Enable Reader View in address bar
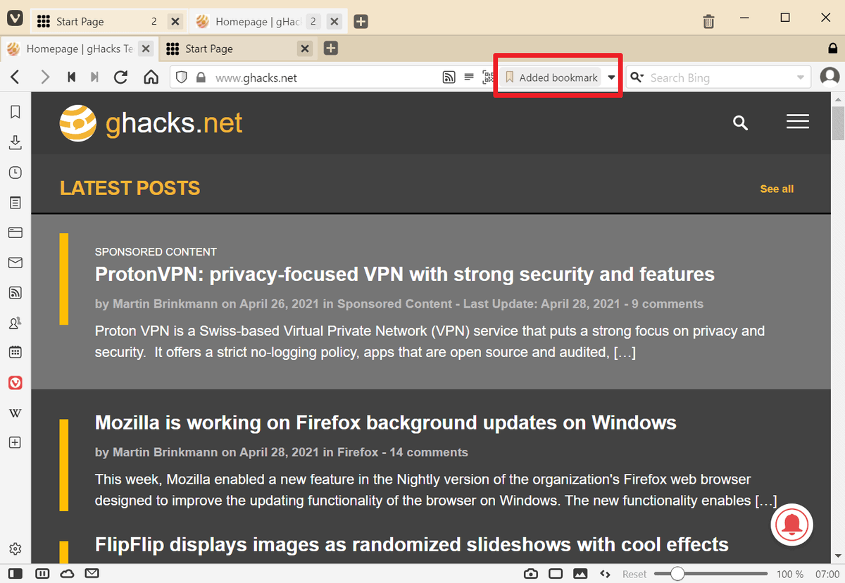 point(469,77)
